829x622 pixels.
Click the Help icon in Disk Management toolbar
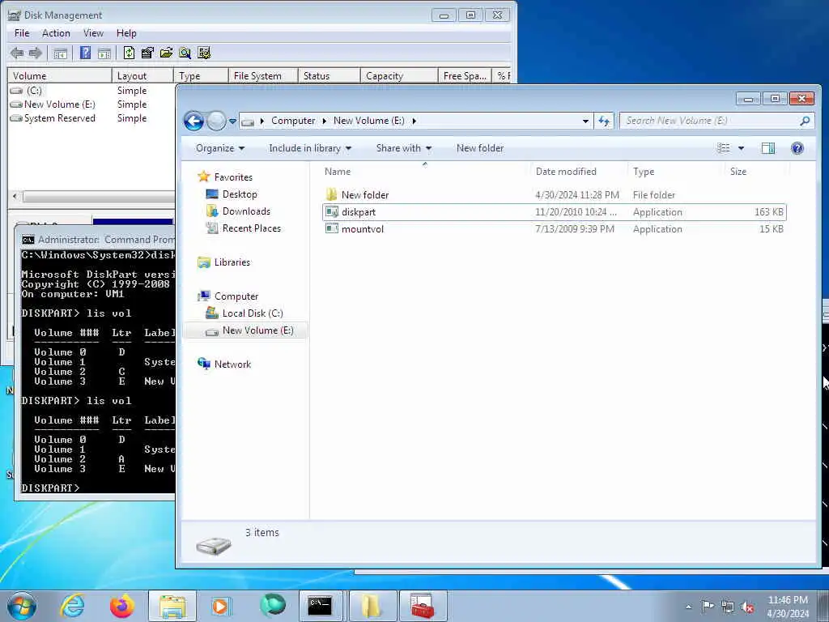(85, 53)
